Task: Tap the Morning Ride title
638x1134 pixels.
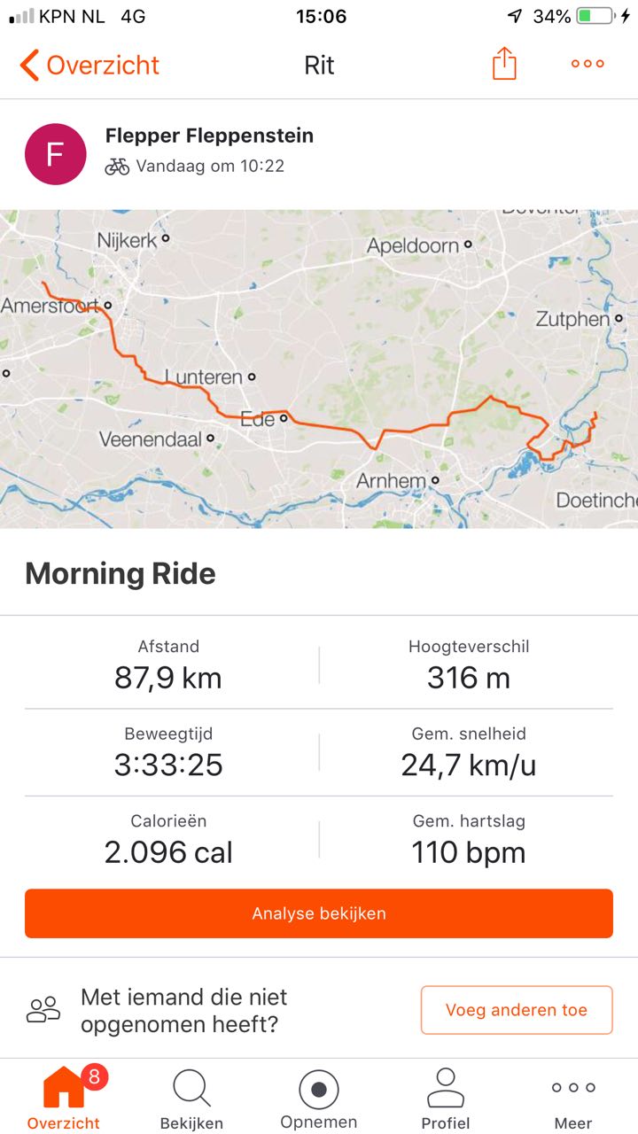Action: (121, 574)
